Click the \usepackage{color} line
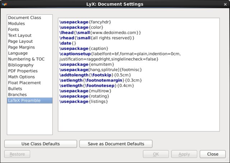230x163 pixels. (81, 27)
